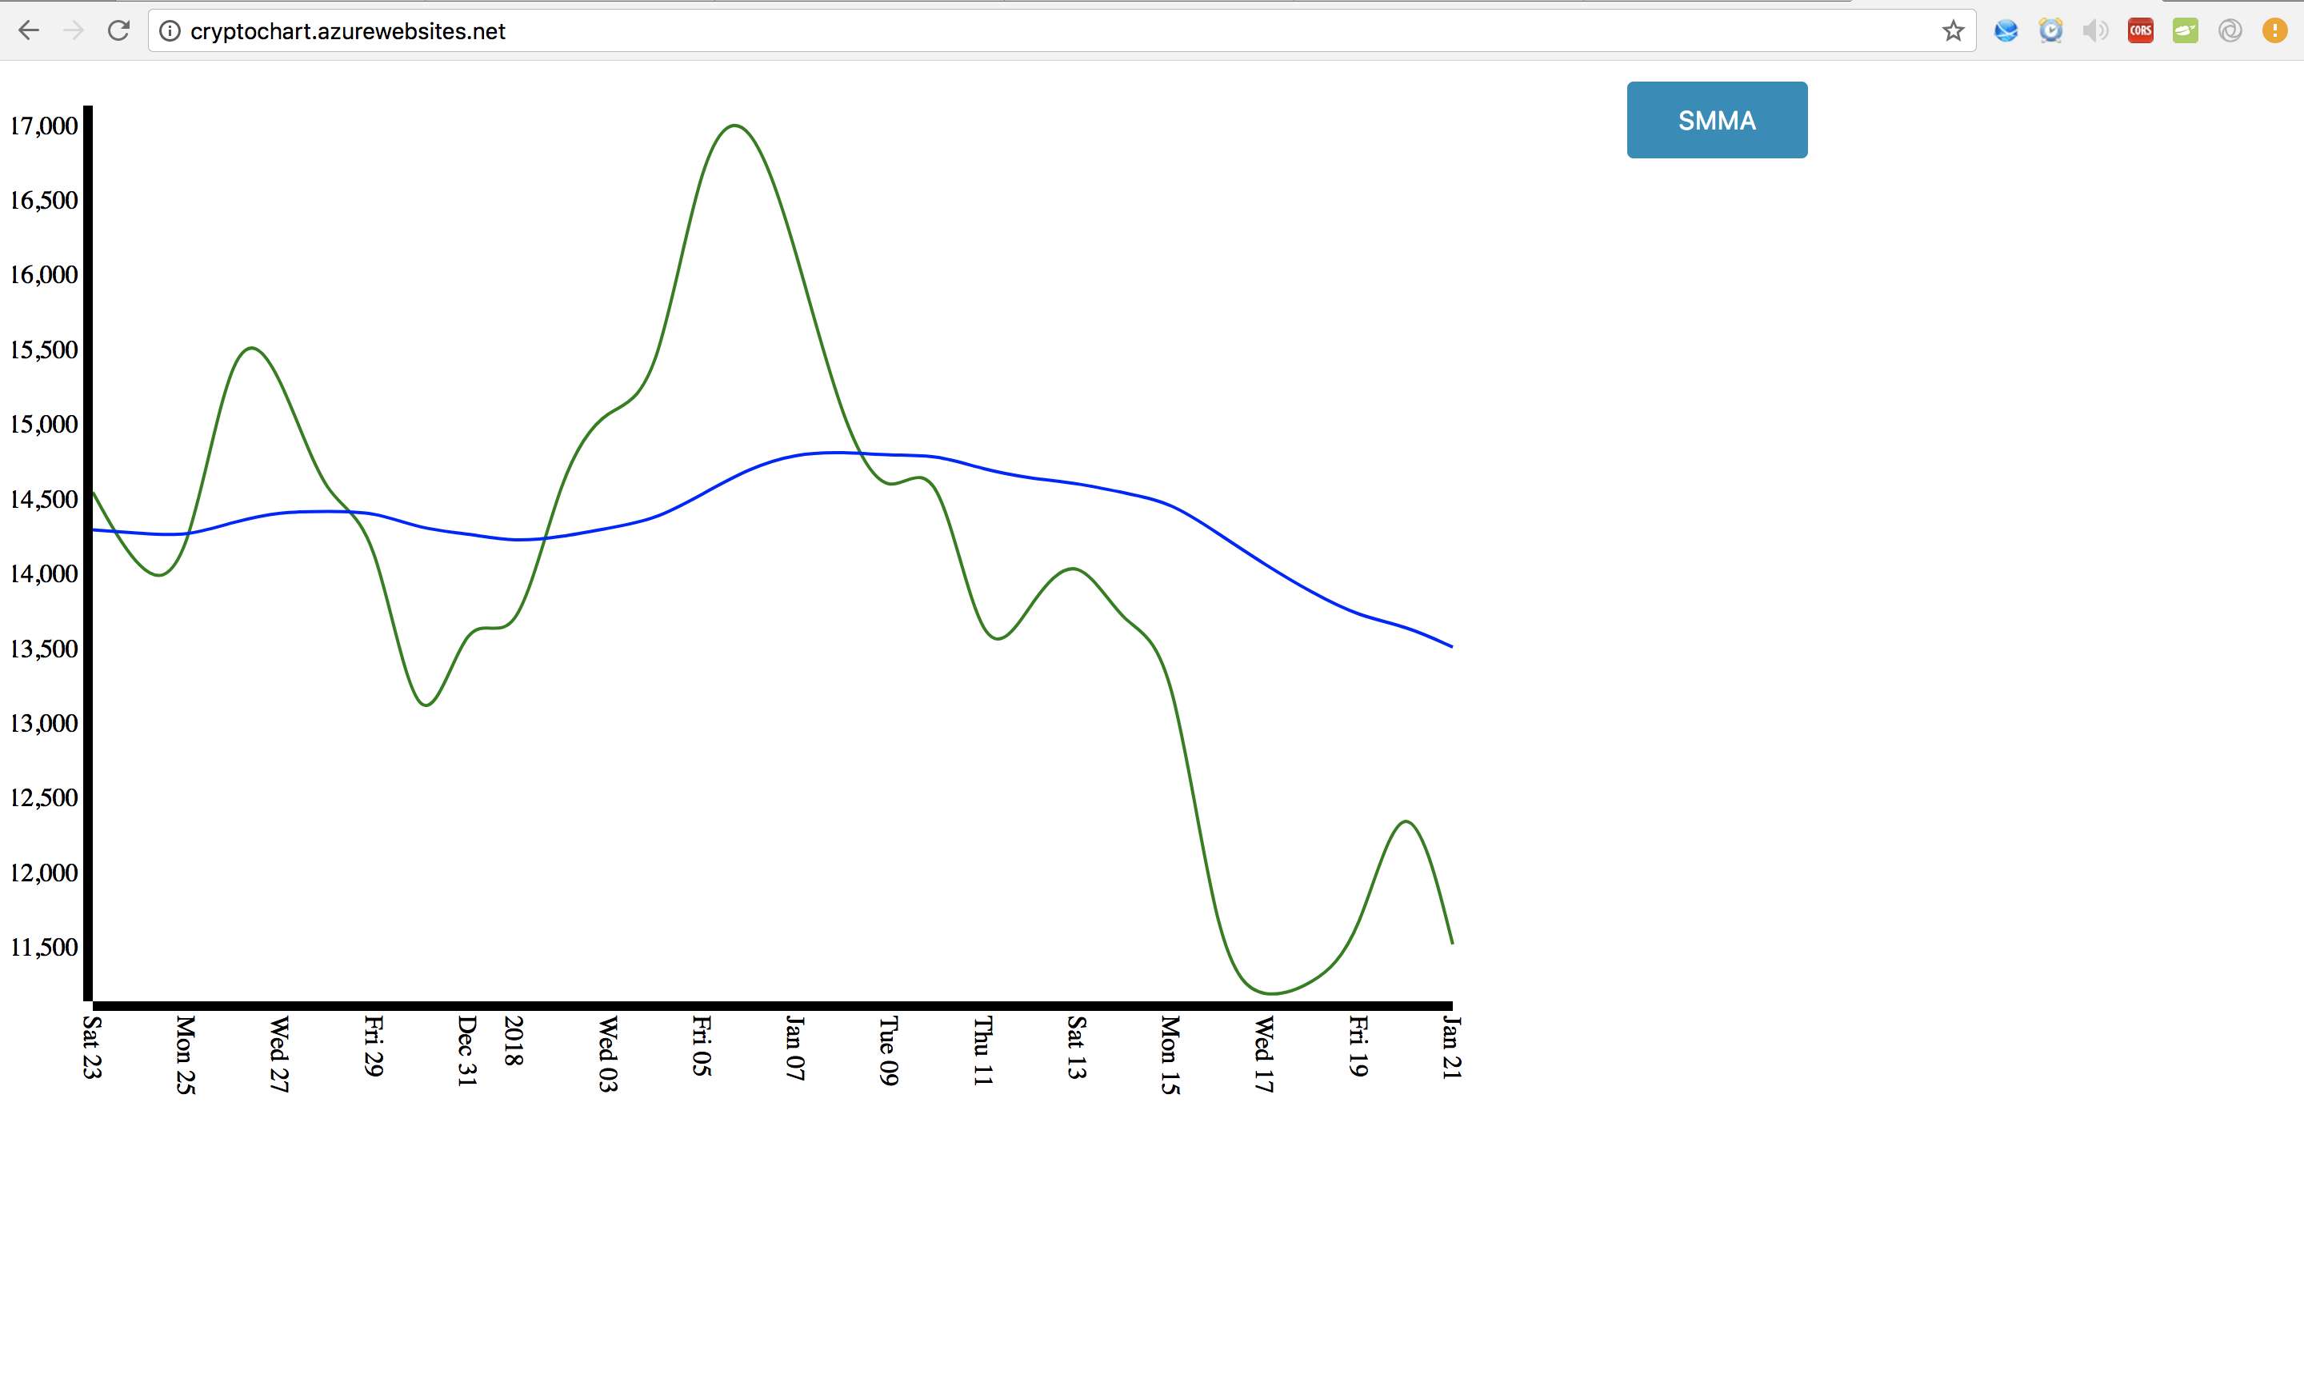Click the green line's highest peak

734,125
